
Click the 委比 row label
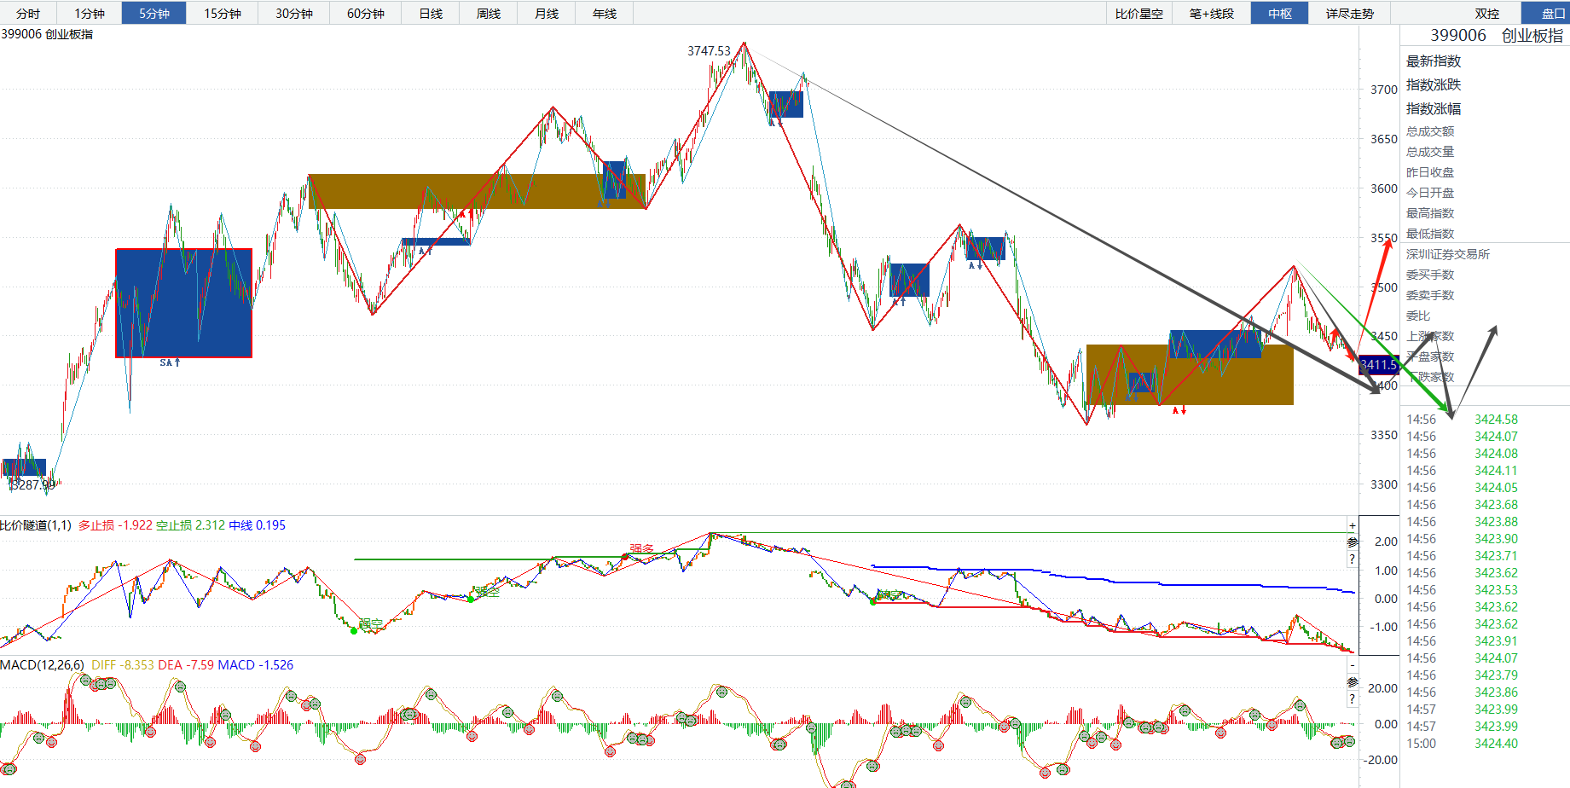(x=1418, y=316)
